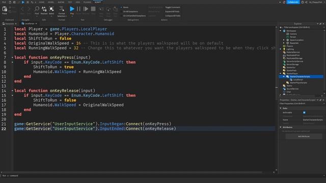Click the Replace tool icon

tap(44, 9)
